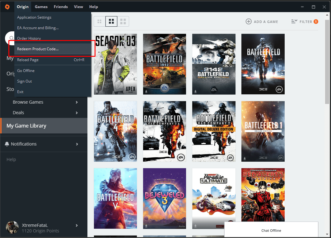Choose Sign Out in Origin menu

point(53,81)
